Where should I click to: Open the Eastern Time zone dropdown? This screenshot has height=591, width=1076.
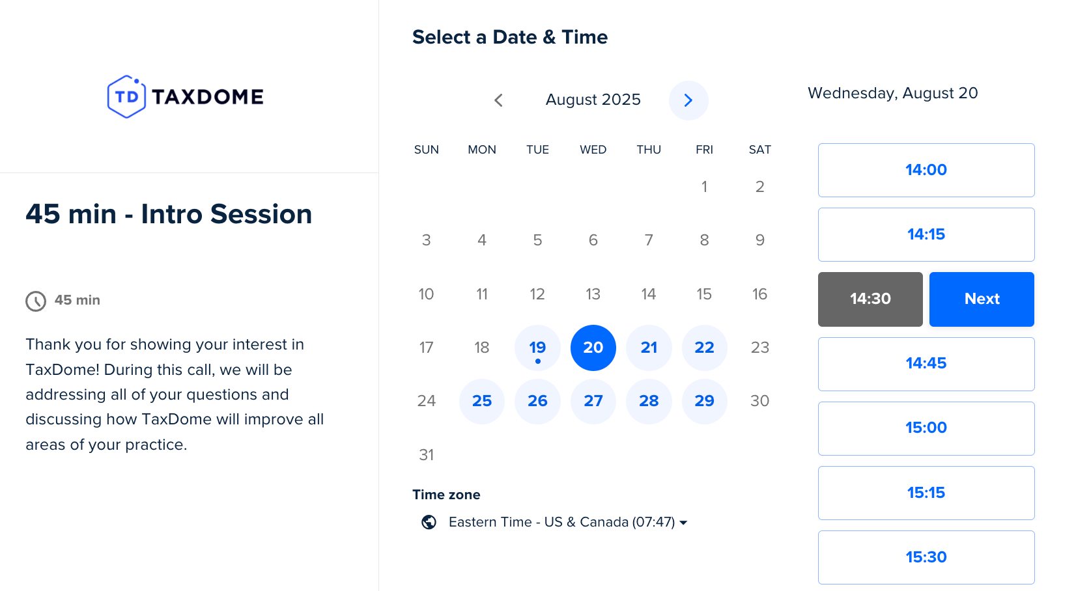coord(567,522)
